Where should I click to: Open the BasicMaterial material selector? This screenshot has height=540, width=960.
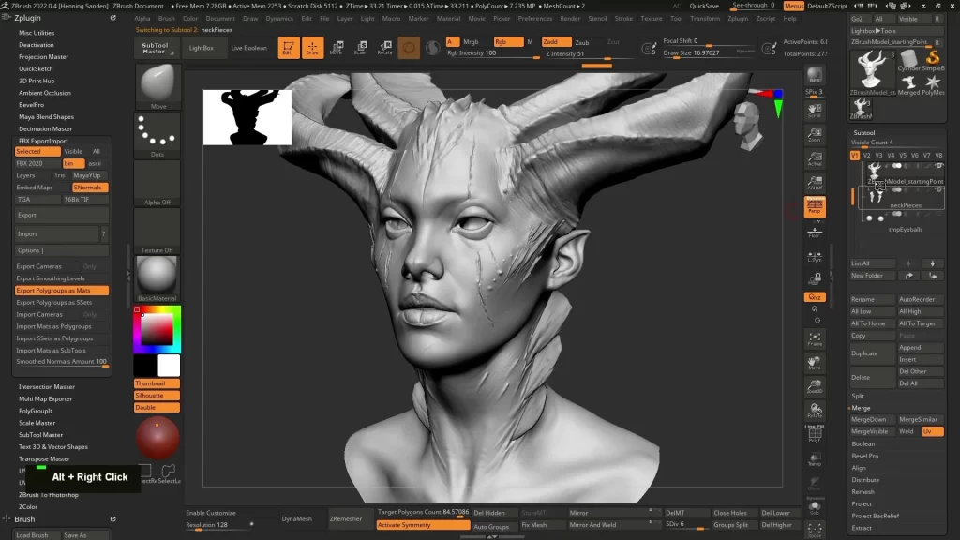pos(157,277)
